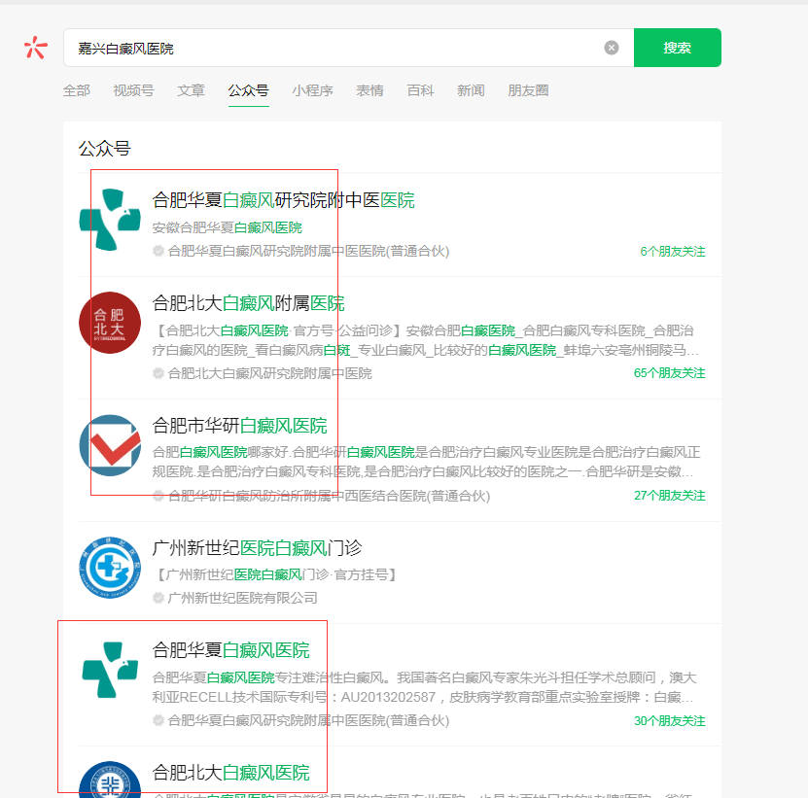
Task: Click verified entity 合肥北大白癜风研究院附属中医院
Action: 269,373
